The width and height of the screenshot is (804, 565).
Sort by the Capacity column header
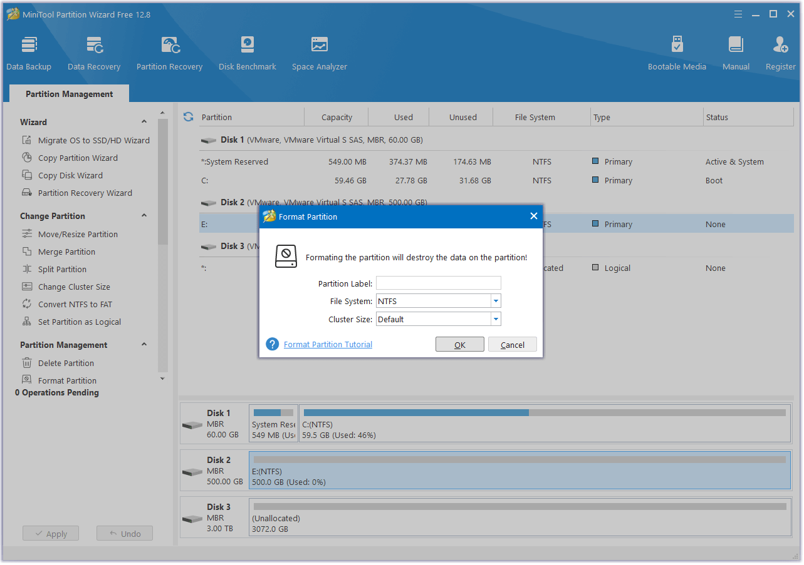point(337,117)
